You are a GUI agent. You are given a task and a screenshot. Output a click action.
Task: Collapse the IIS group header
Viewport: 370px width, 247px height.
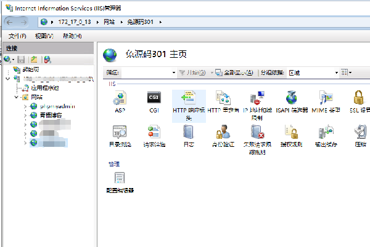[x=112, y=84]
